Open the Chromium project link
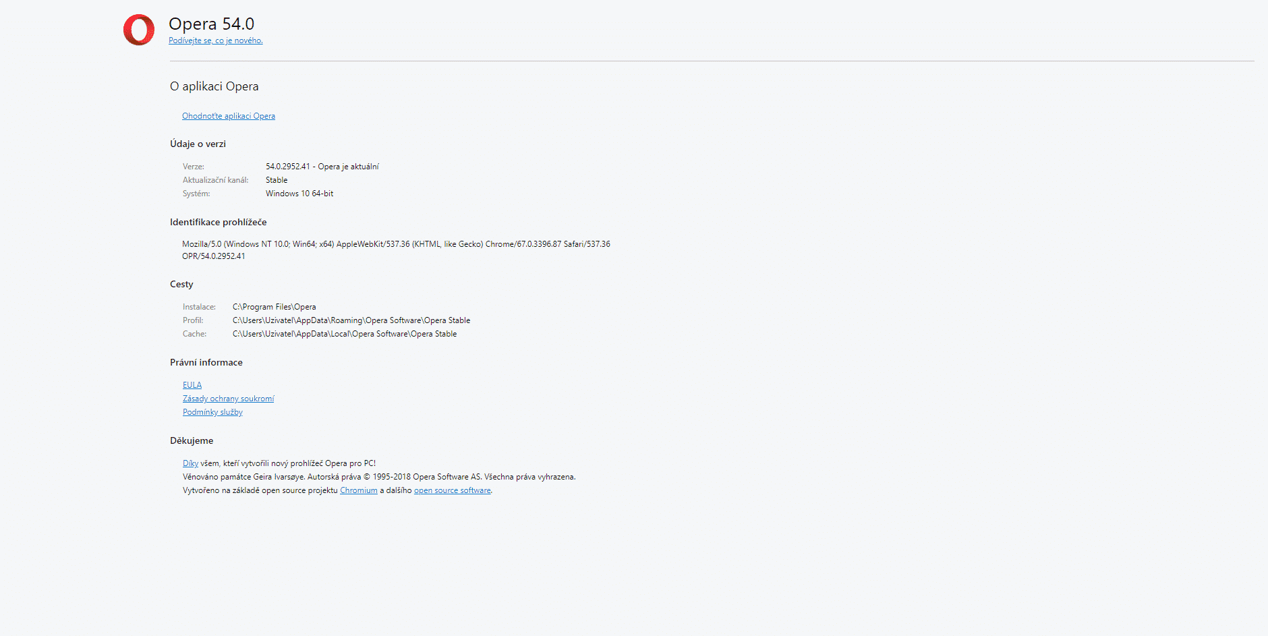 [x=358, y=490]
